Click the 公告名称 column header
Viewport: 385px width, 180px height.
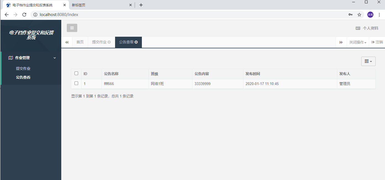point(125,74)
